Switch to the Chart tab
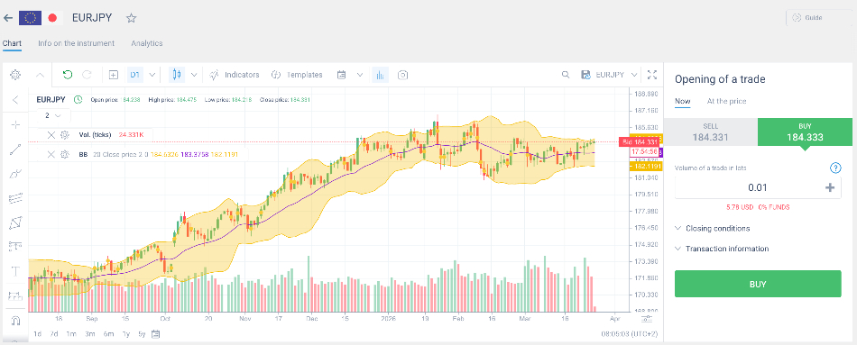This screenshot has height=345, width=857. click(12, 43)
